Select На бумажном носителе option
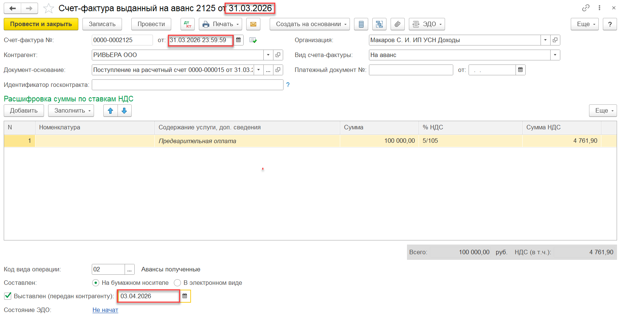This screenshot has height=315, width=620. [96, 283]
